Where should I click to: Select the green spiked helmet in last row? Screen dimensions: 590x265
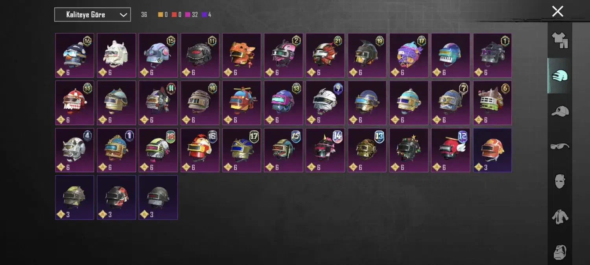point(75,197)
